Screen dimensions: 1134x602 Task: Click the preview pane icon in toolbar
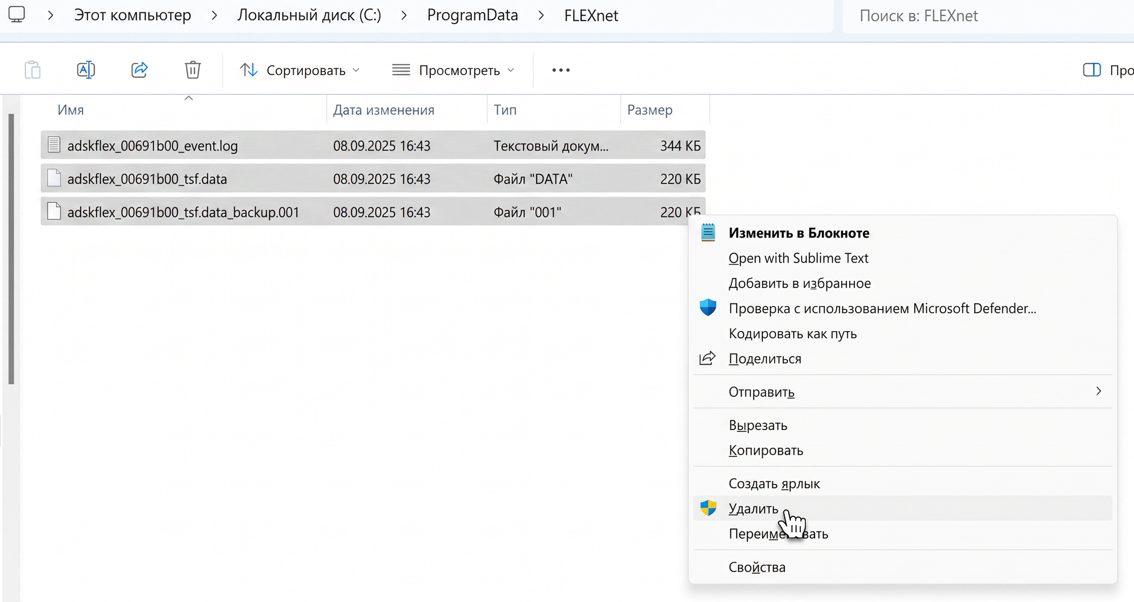[x=1091, y=70]
